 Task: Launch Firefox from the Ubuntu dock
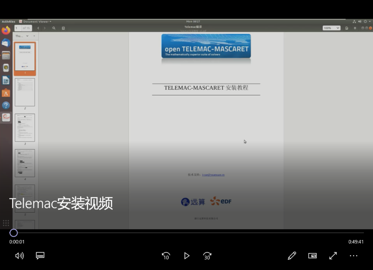click(6, 30)
